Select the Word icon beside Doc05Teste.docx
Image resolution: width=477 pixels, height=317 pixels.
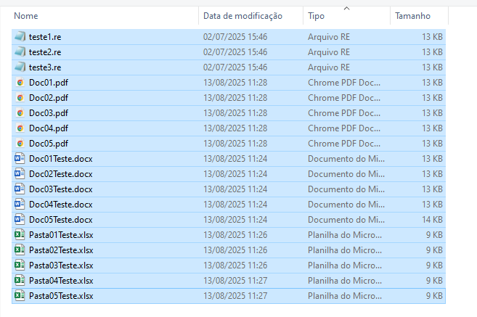20,219
